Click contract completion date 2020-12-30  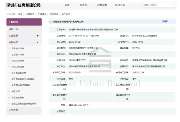pyautogui.click(x=138, y=72)
